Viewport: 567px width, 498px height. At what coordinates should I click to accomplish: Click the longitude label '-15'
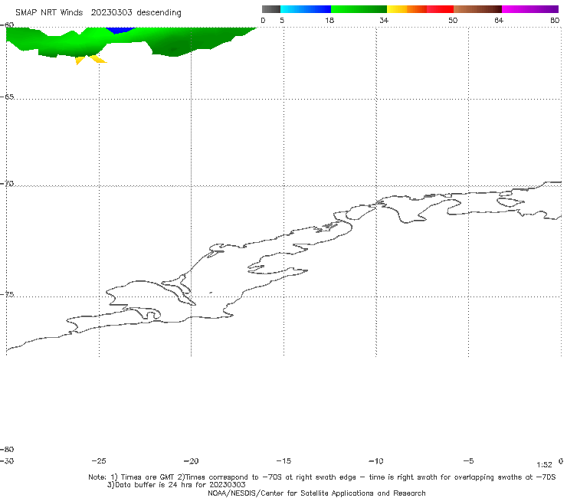click(283, 460)
